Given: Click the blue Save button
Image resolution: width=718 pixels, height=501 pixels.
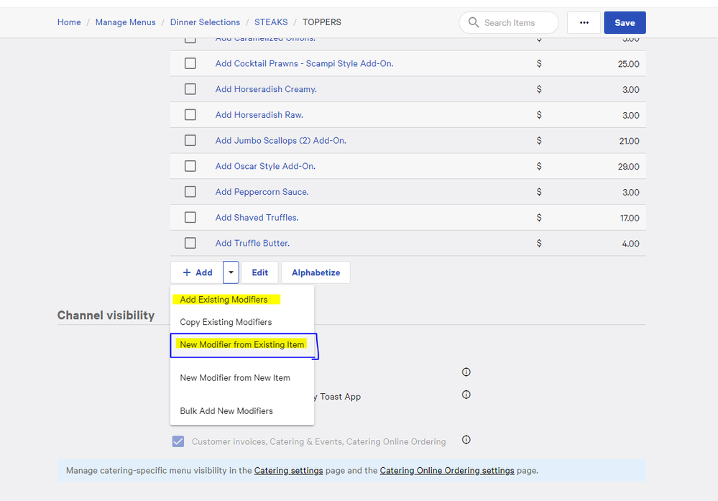Looking at the screenshot, I should (624, 22).
